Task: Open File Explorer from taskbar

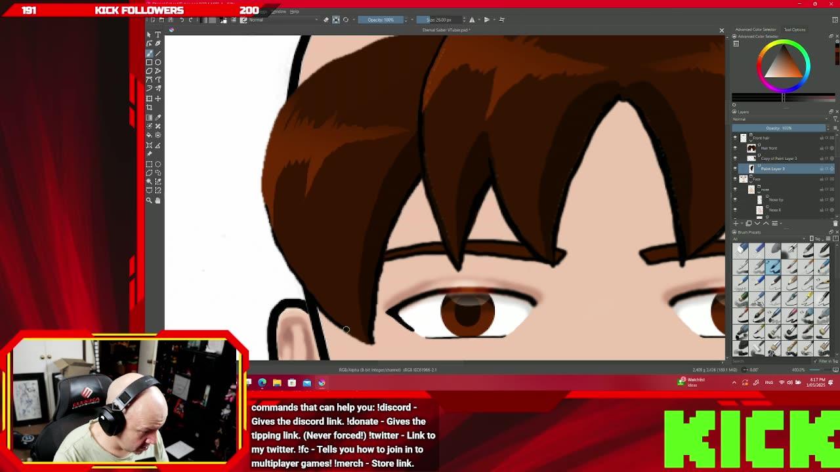Action: (x=277, y=383)
